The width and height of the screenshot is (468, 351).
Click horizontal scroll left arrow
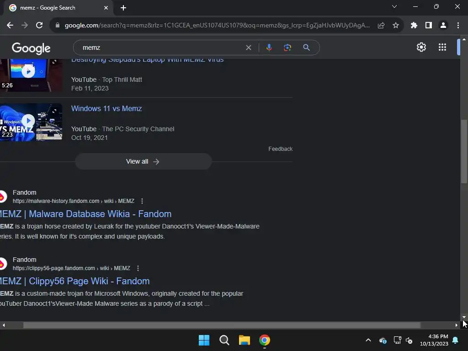pos(4,325)
